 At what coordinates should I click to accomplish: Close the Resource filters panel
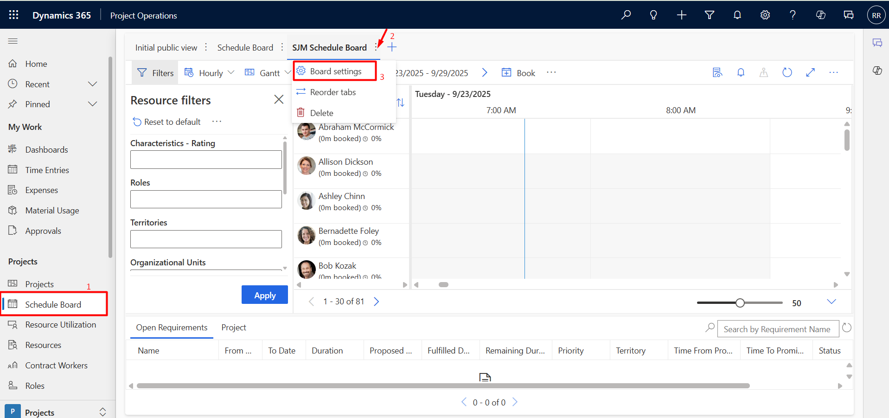point(279,99)
